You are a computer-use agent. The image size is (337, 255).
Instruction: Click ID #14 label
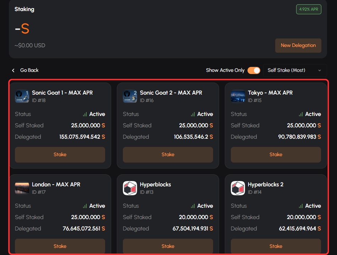[x=255, y=192]
